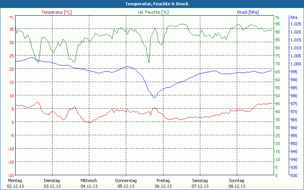Click the '1.010' pressure axis value
Image resolution: width=304 pixels, height=190 pixels.
pos(296,48)
